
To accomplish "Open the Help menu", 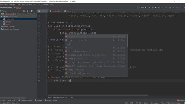I will 51,4.
